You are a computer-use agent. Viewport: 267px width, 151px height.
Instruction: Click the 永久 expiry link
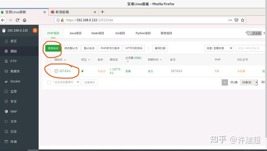[x=150, y=71]
